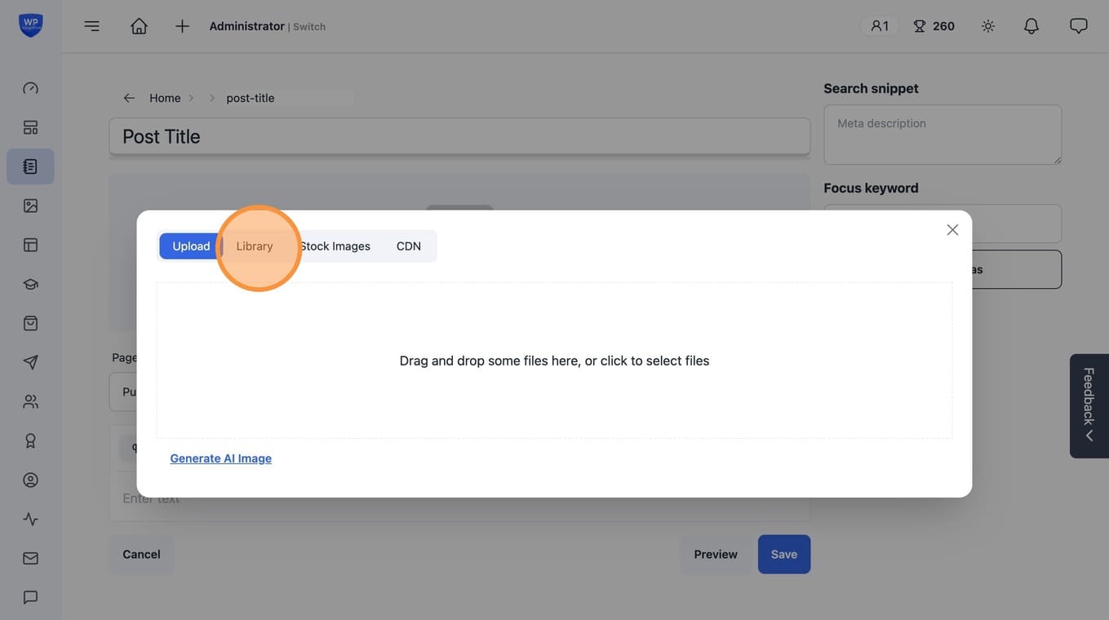
Task: Click the Cancel button
Action: click(x=141, y=555)
